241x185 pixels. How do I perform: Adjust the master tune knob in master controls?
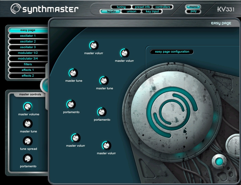click(x=28, y=124)
